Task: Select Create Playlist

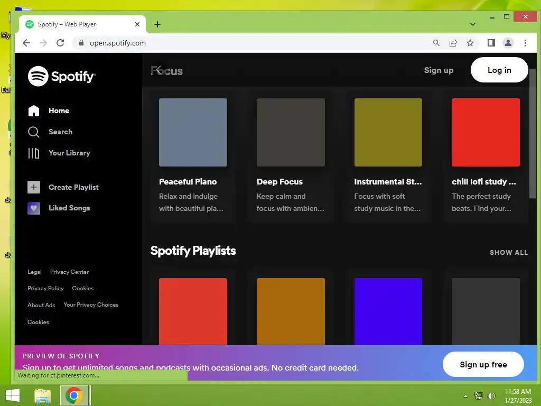Action: click(73, 187)
